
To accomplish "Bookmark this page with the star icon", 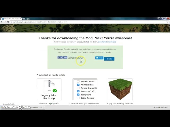I will 167,22.
